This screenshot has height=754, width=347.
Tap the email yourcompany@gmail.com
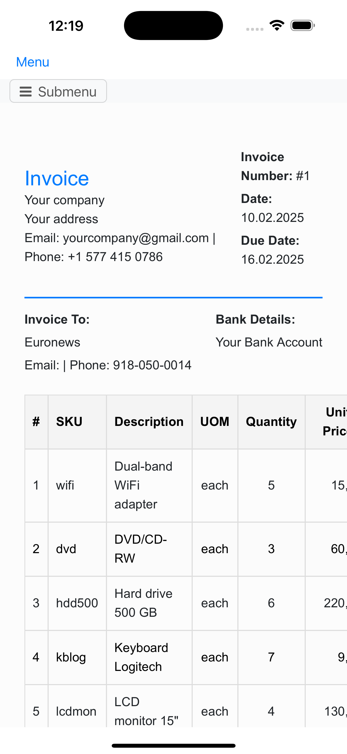point(136,238)
